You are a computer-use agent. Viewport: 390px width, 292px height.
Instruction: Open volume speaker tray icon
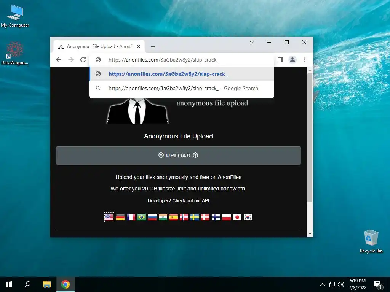[x=341, y=284]
